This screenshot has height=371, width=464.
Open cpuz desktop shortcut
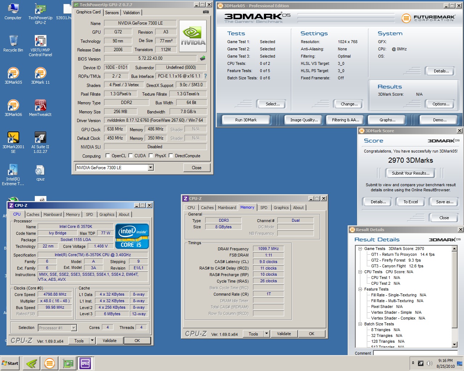[x=40, y=172]
